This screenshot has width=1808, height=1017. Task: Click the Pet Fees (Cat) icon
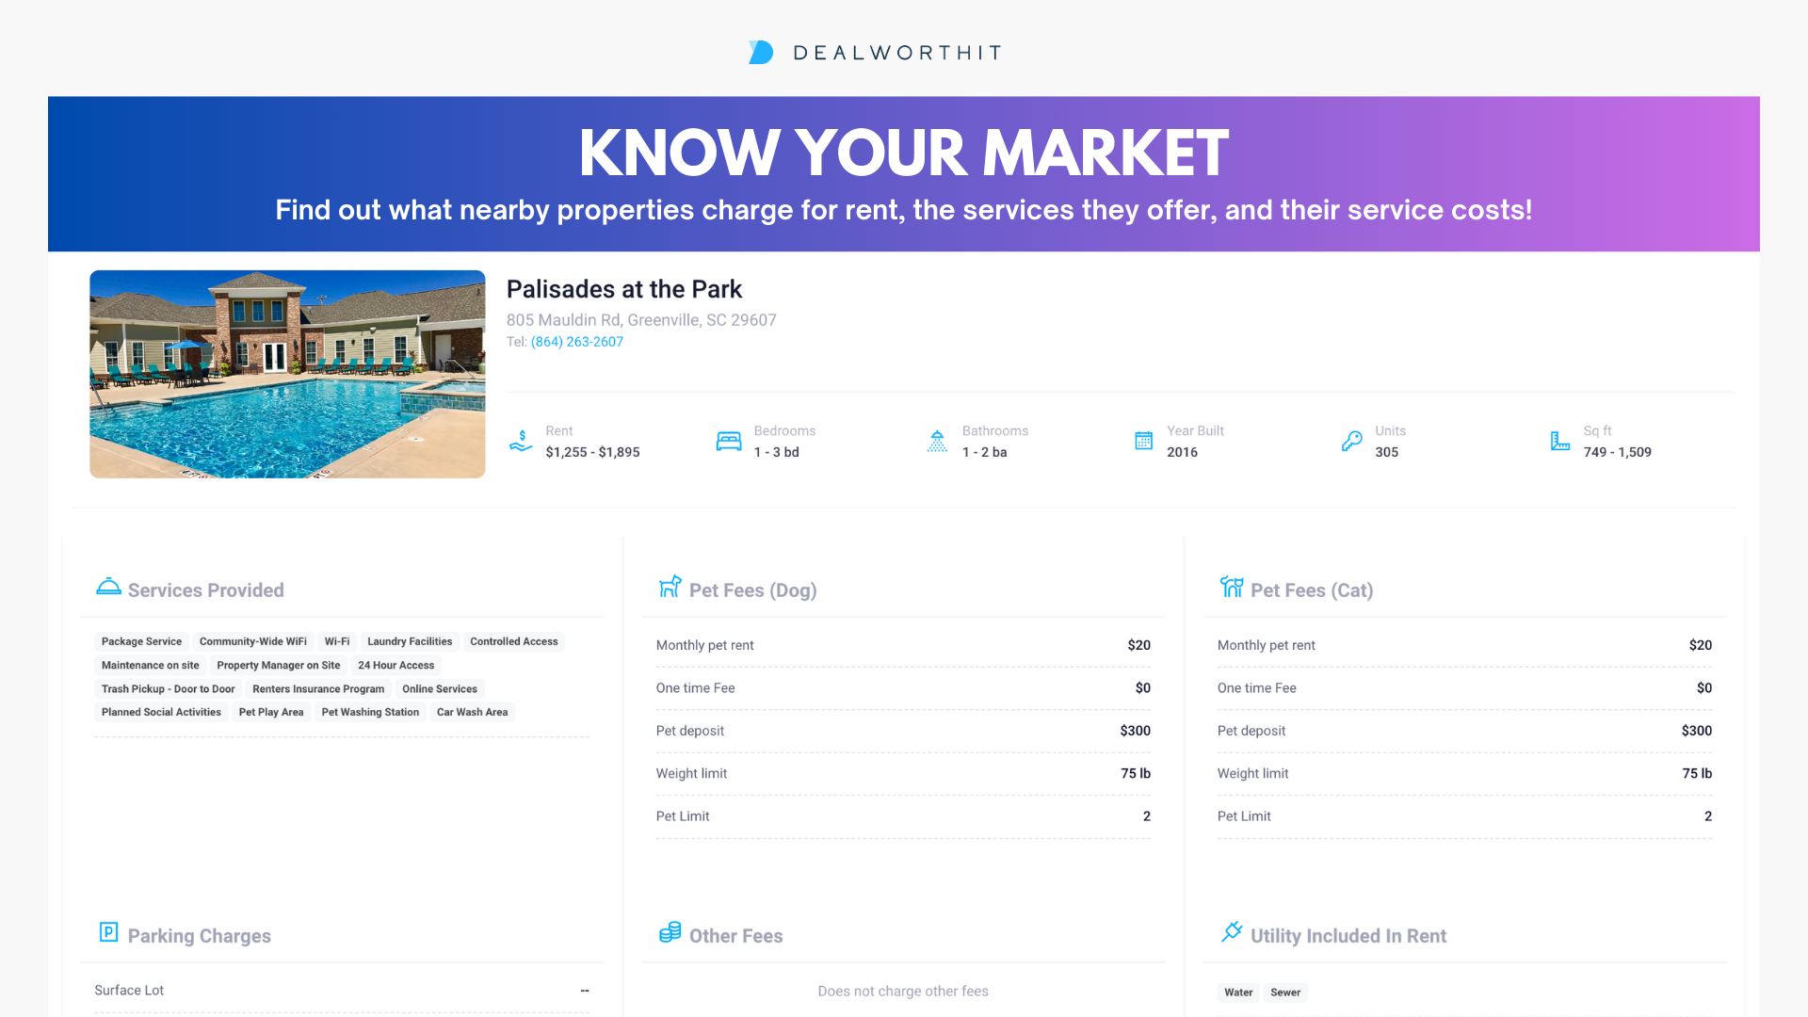[1231, 588]
